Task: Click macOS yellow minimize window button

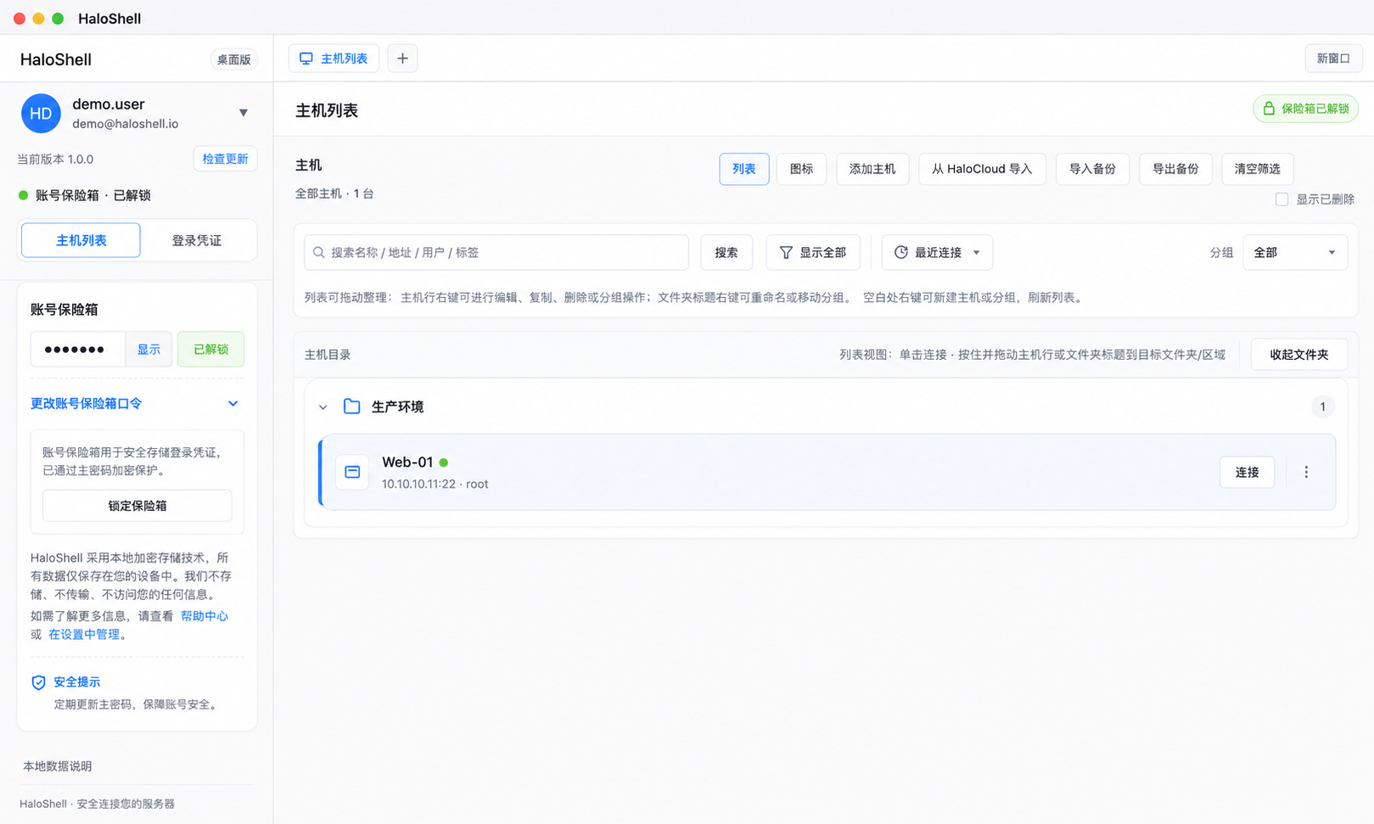Action: (x=38, y=18)
